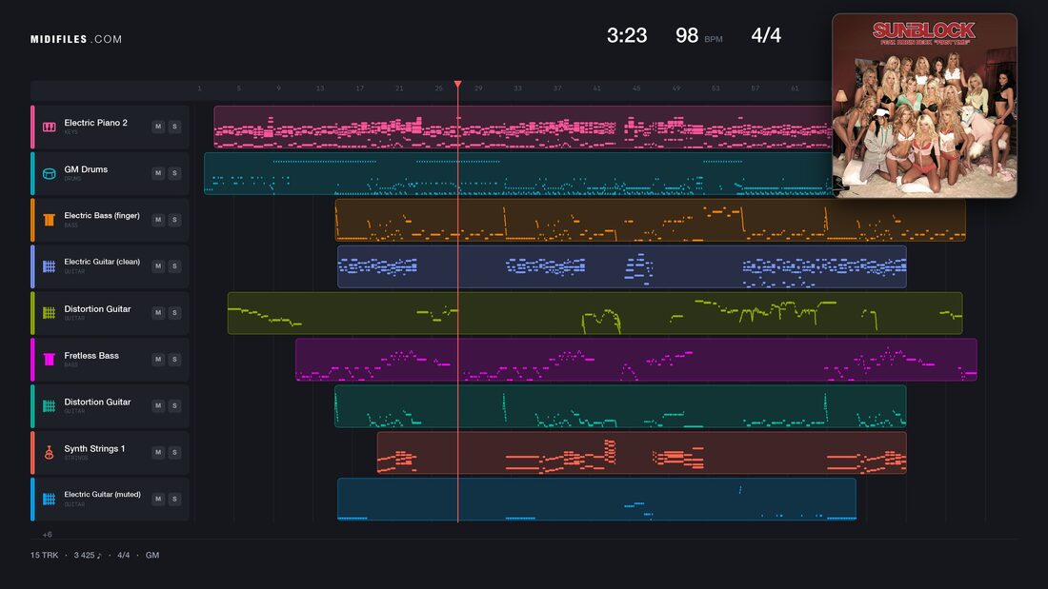
Task: Select the orange Electric Bass (finger) clip
Action: 651,220
